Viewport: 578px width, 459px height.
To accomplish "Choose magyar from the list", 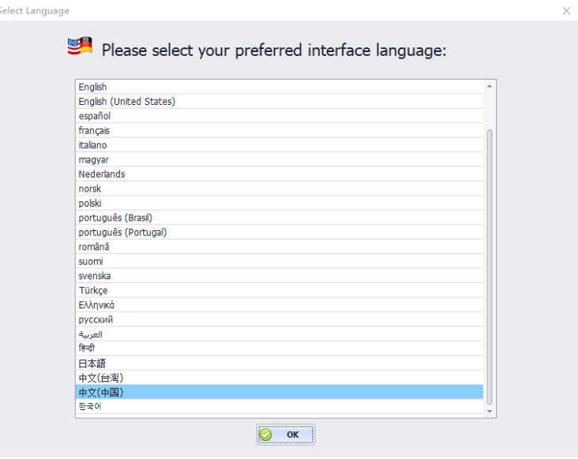I will 279,159.
